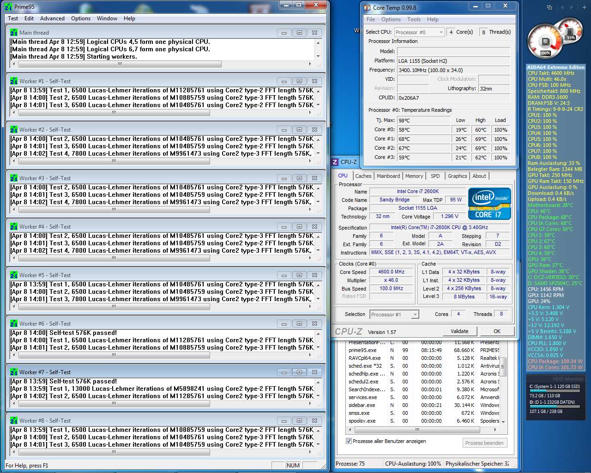Click the Frequency field in Core Temp
The image size is (591, 473).
click(453, 70)
